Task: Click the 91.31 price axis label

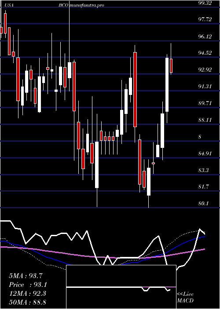Action: click(205, 87)
